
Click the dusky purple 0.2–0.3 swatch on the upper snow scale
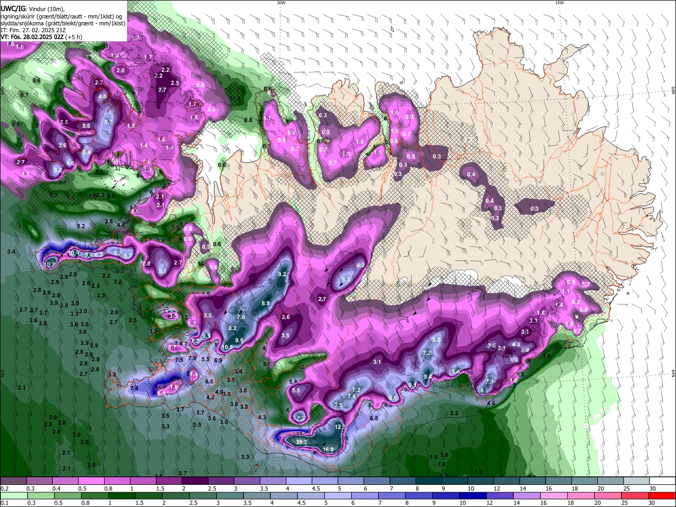13,481
